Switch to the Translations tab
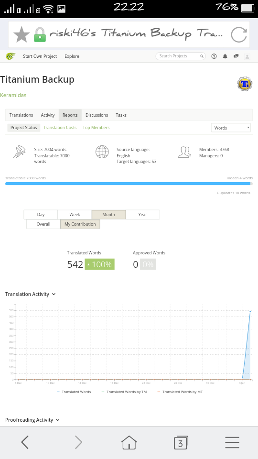 pos(21,115)
